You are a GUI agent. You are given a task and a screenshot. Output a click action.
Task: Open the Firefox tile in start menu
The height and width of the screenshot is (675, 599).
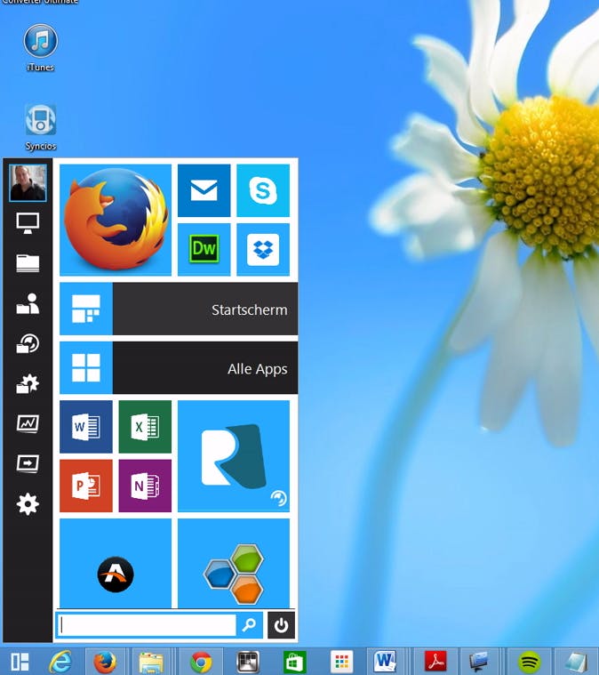point(116,220)
